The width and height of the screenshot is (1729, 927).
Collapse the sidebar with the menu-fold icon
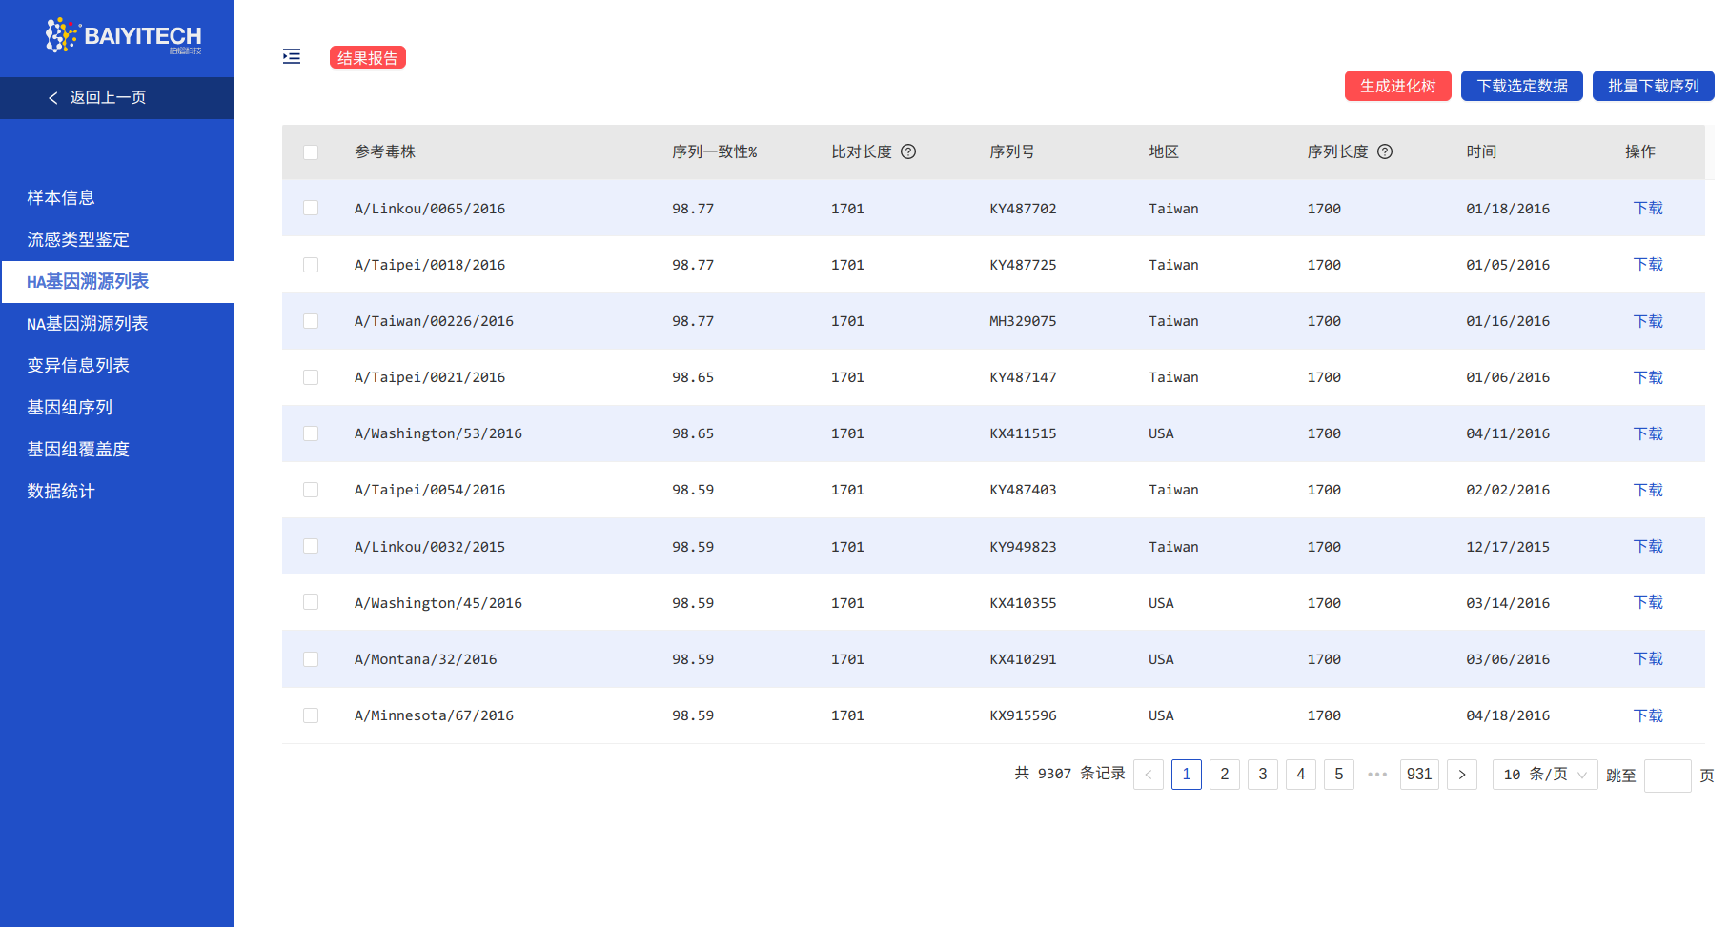pyautogui.click(x=292, y=56)
